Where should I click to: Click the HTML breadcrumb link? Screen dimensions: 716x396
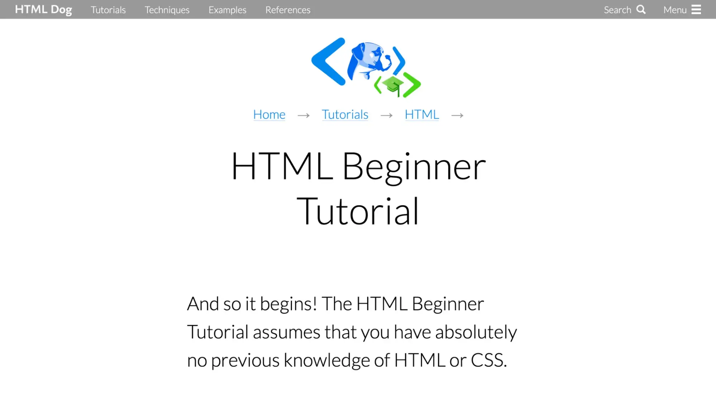click(x=421, y=114)
